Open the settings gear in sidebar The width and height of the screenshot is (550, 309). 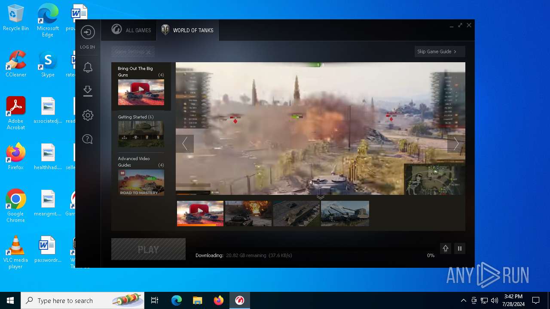tap(88, 115)
